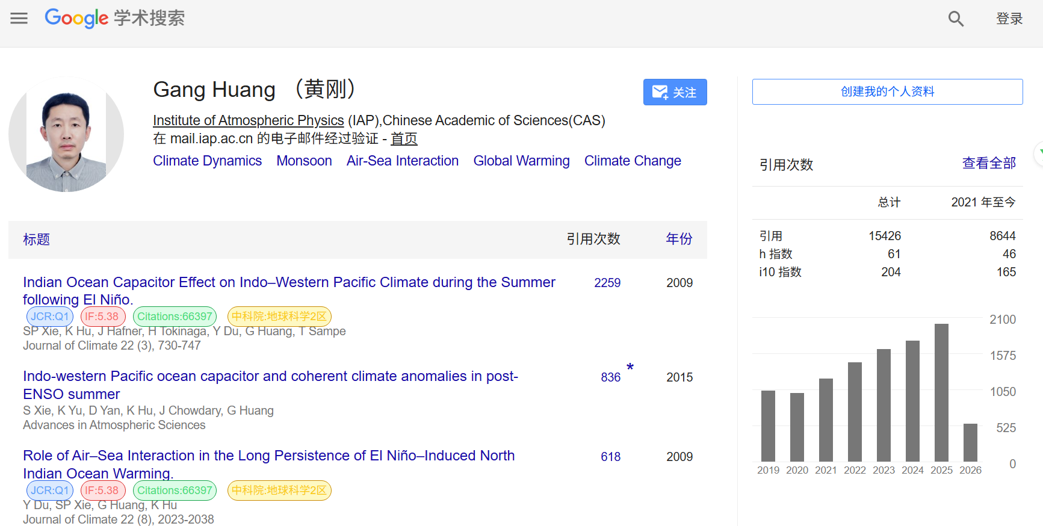Select the Monsoon interest tag
Screen dimensions: 1043x526
[304, 161]
